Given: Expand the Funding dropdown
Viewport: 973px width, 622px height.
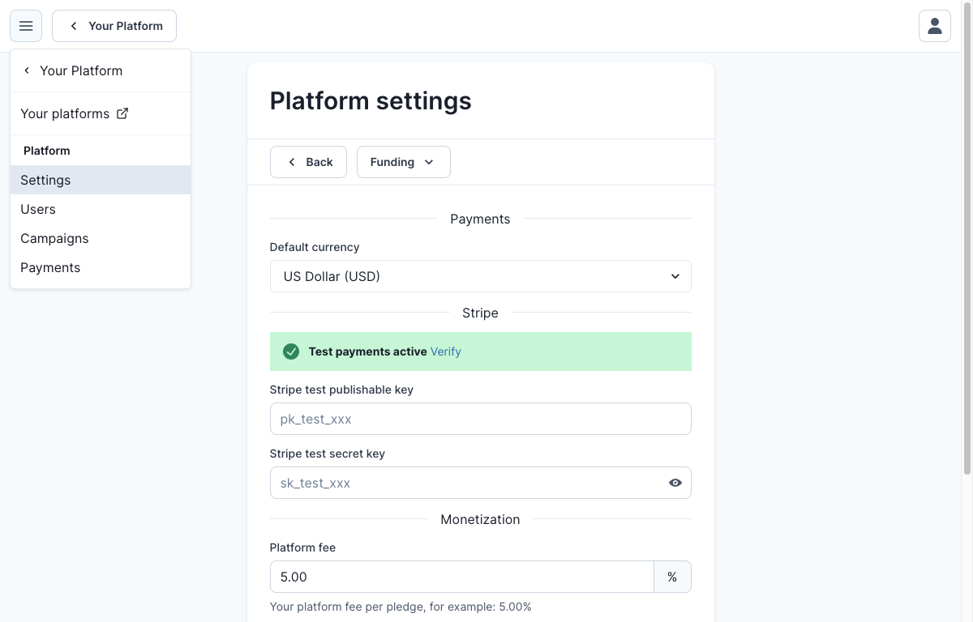Looking at the screenshot, I should point(404,162).
